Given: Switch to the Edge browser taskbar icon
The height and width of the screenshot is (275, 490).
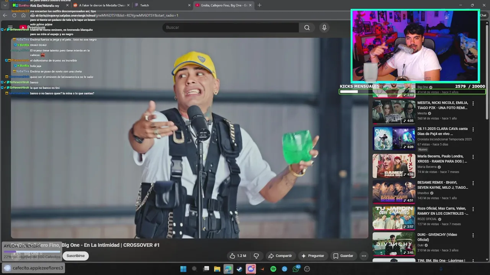Looking at the screenshot, I should click(229, 269).
